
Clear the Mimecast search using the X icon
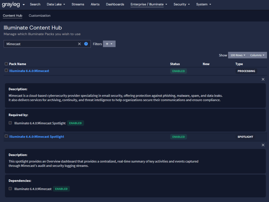pos(79,44)
